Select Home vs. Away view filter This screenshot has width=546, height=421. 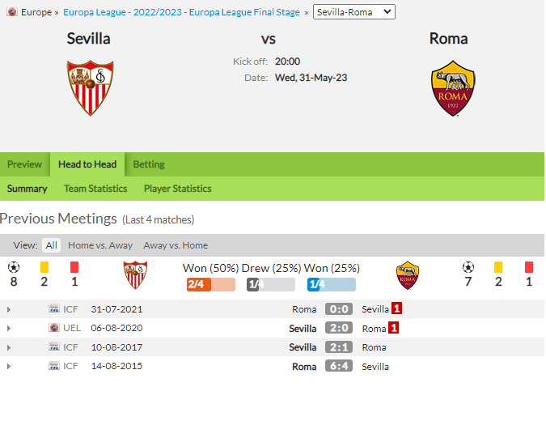(x=100, y=245)
